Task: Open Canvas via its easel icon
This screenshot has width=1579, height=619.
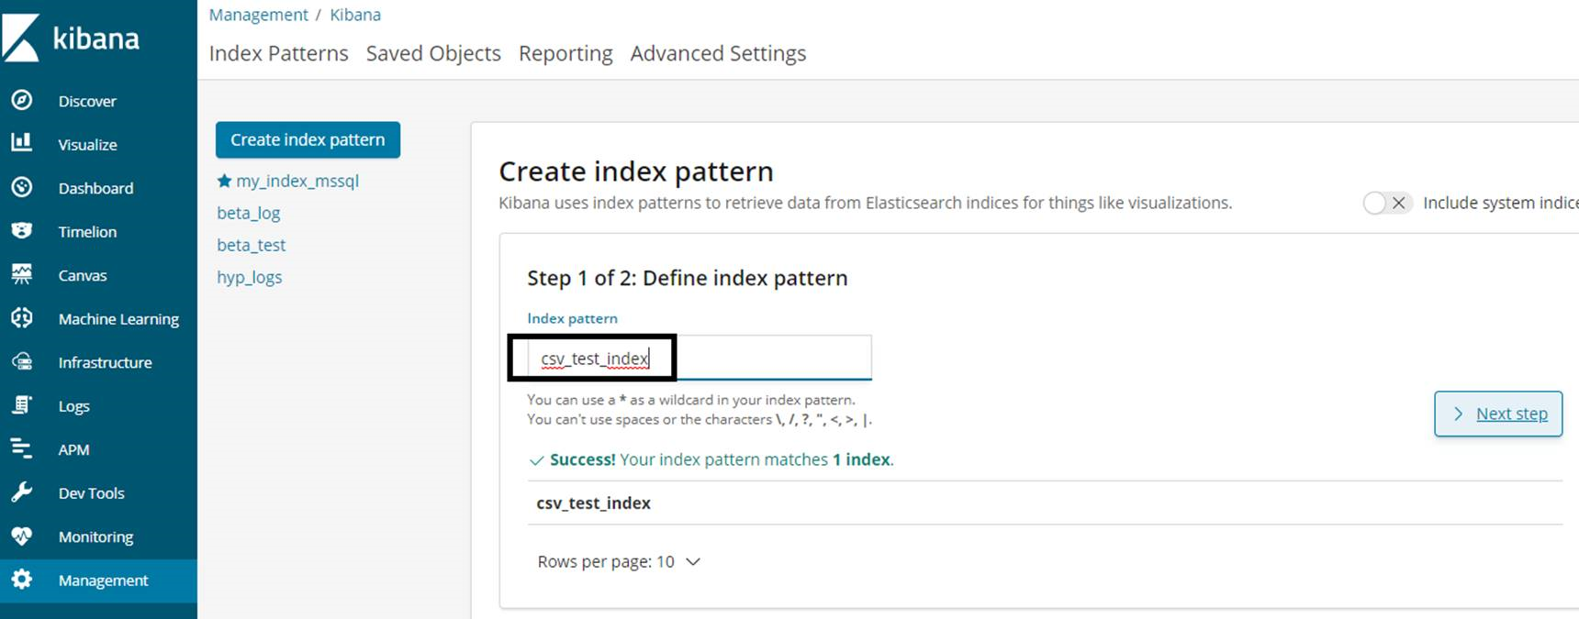Action: [x=22, y=273]
